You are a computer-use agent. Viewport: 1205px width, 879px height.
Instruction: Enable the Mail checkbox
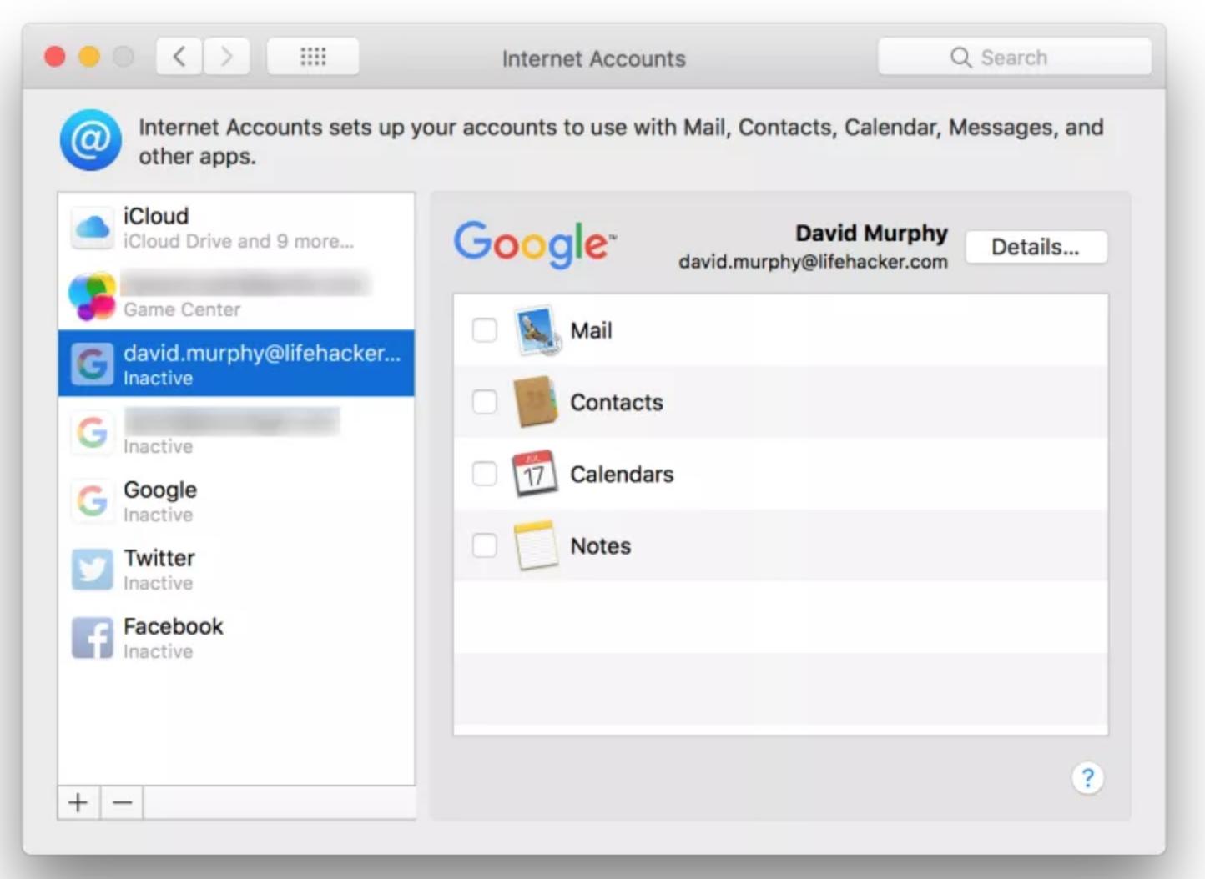(484, 330)
